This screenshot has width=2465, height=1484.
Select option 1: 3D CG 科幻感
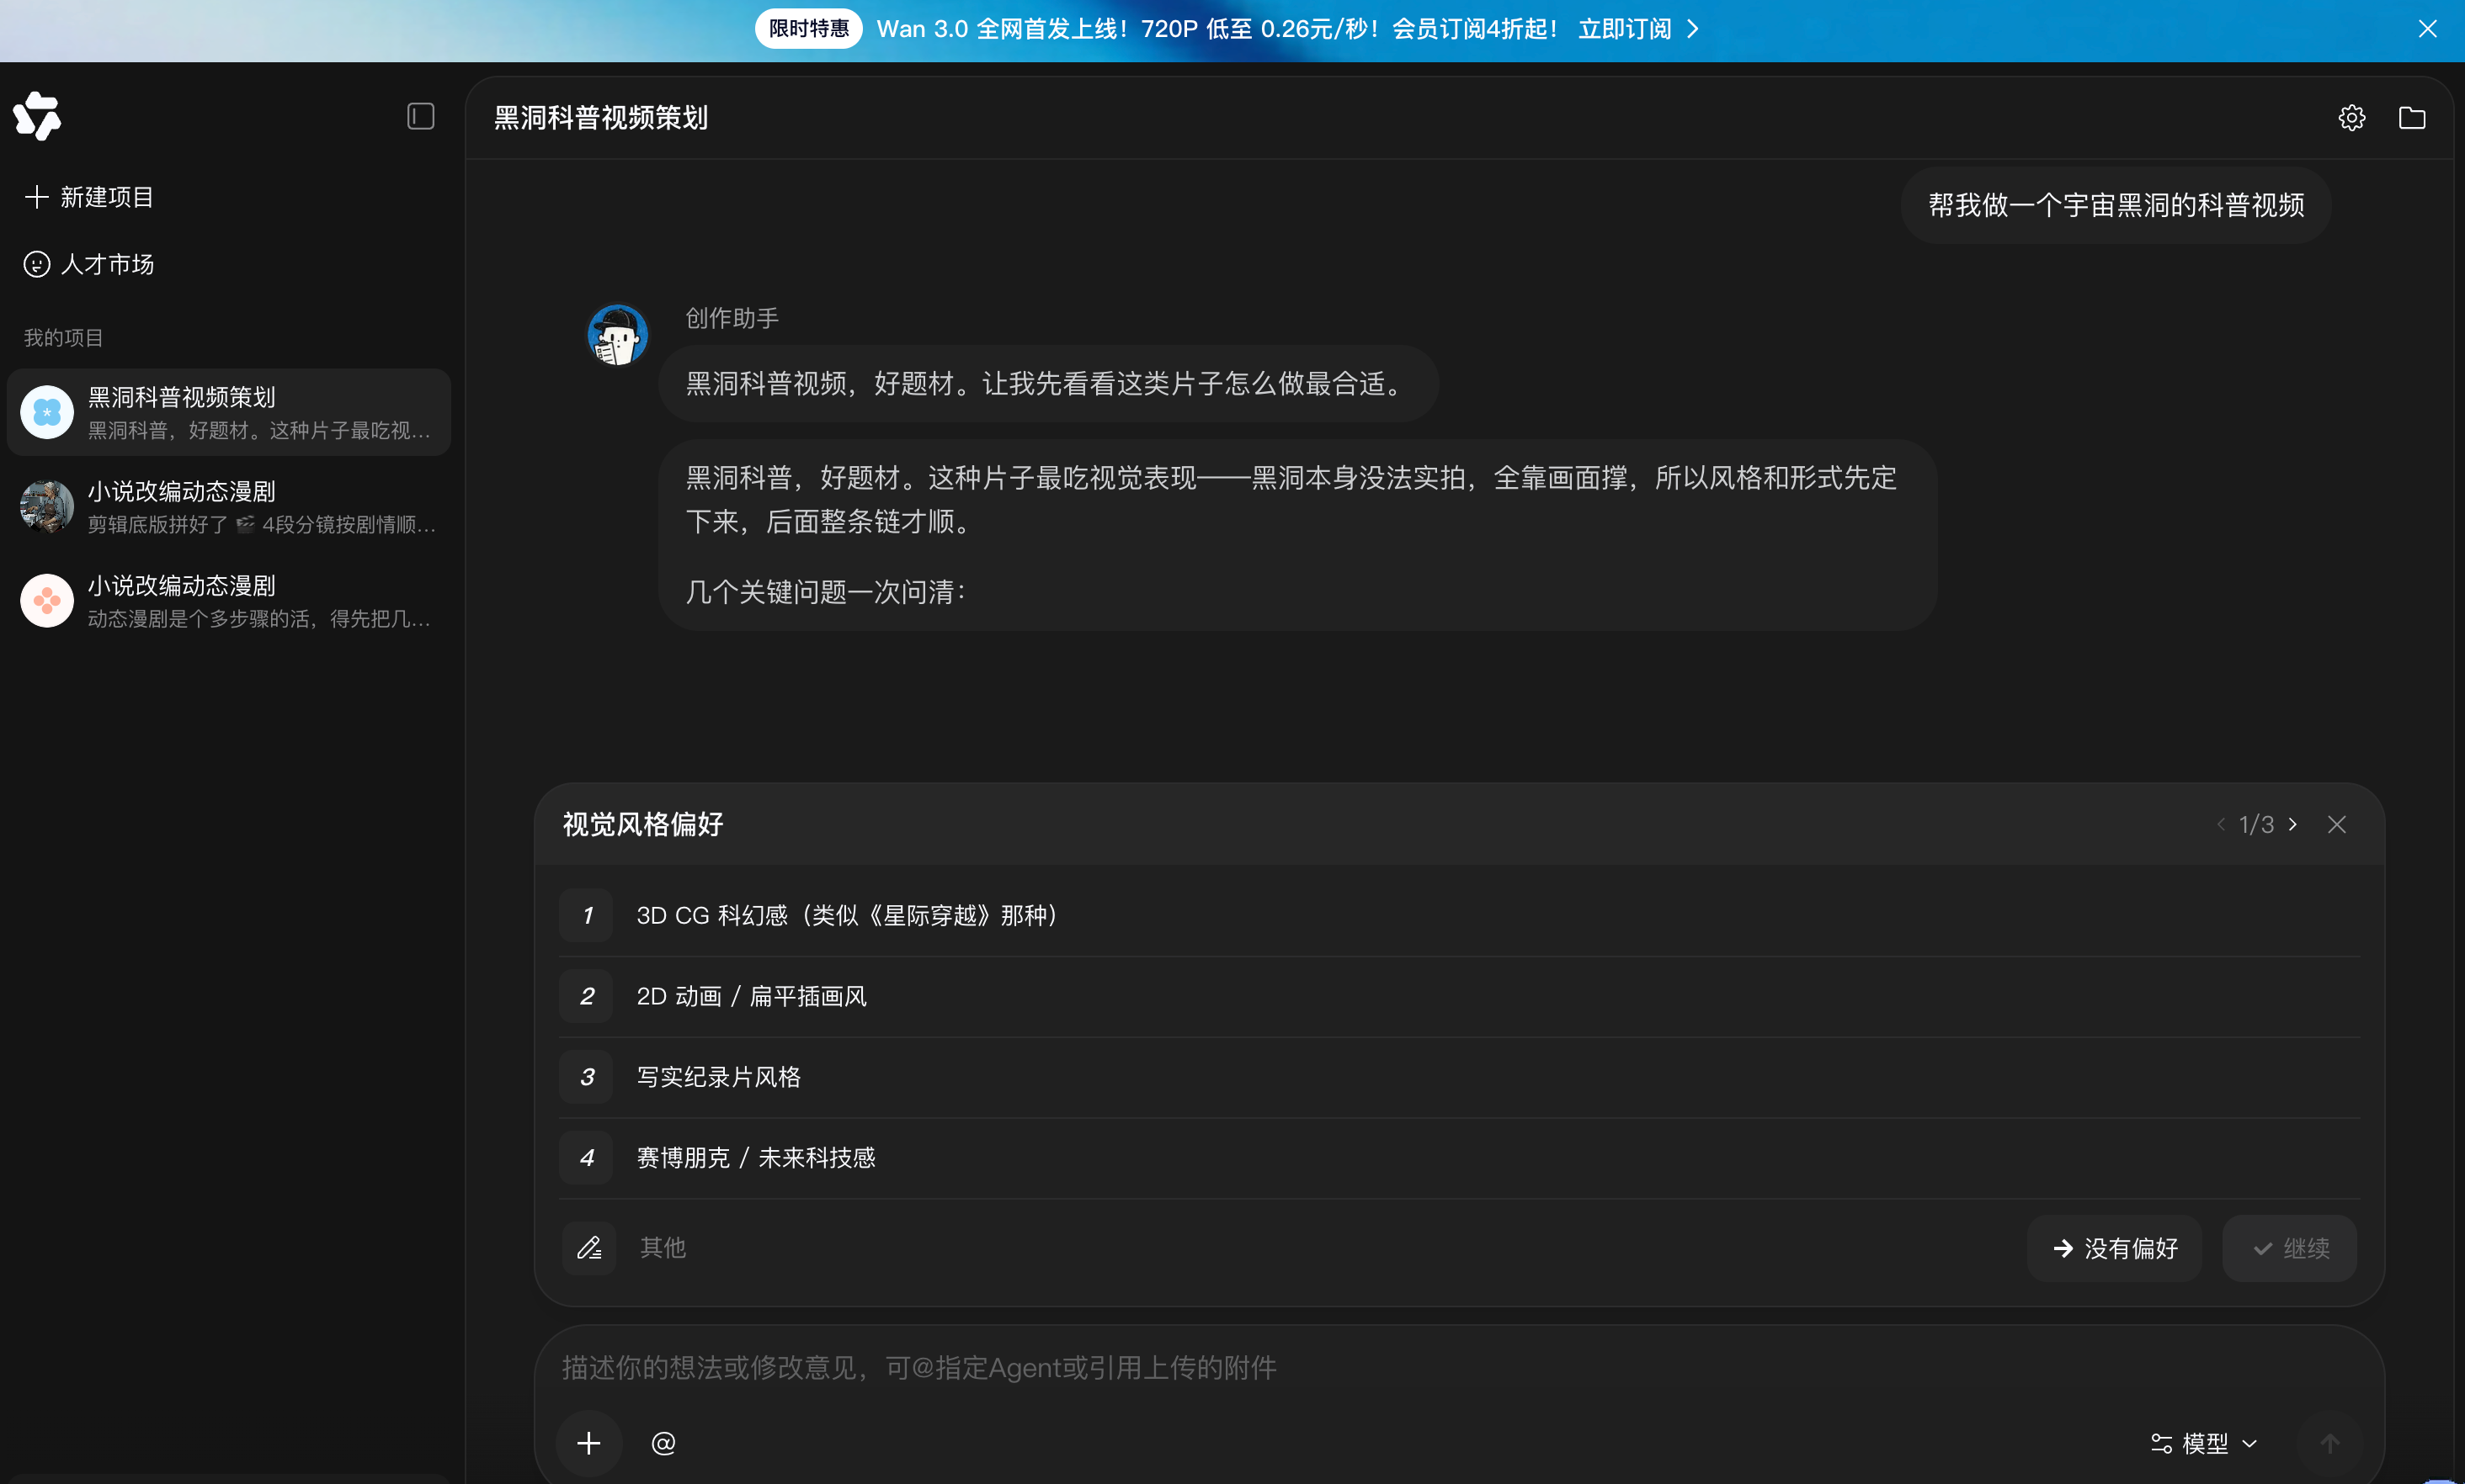coord(1459,915)
